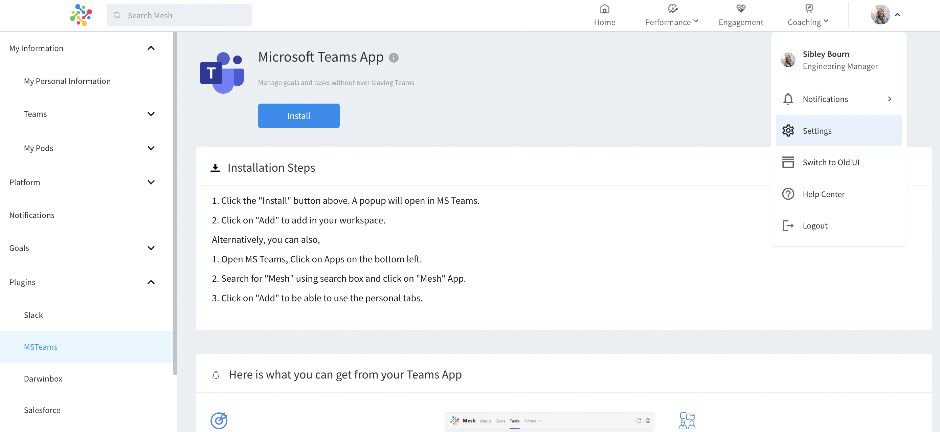This screenshot has height=432, width=940.
Task: Open the Notifications submenu arrow
Action: 889,99
